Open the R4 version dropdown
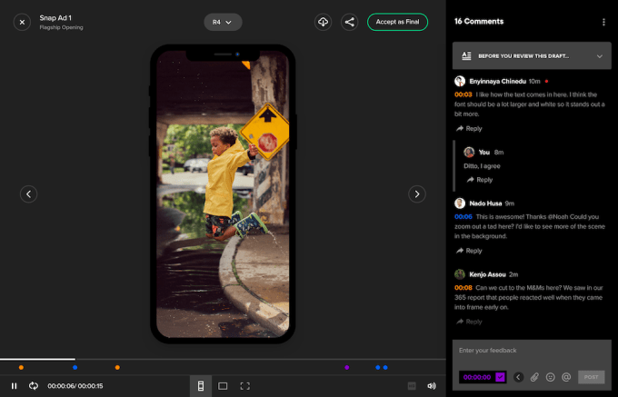This screenshot has width=618, height=397. (223, 22)
